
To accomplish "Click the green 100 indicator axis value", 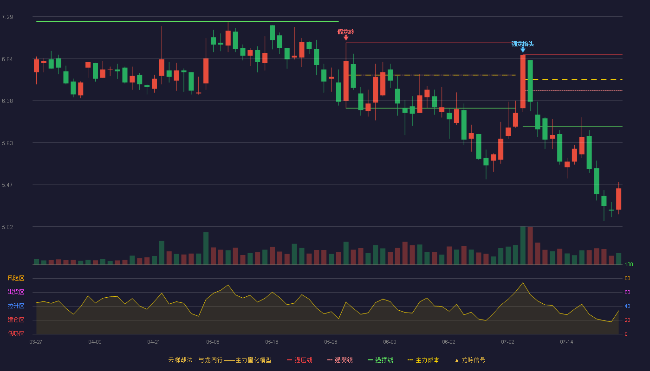I will tap(629, 265).
